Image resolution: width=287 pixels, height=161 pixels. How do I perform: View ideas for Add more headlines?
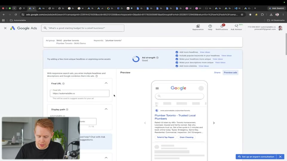(x=205, y=52)
